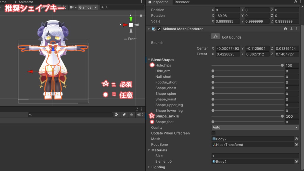Screen dimensions: 304x171
Task: Click the Edit Bounds label
Action: click(x=232, y=37)
